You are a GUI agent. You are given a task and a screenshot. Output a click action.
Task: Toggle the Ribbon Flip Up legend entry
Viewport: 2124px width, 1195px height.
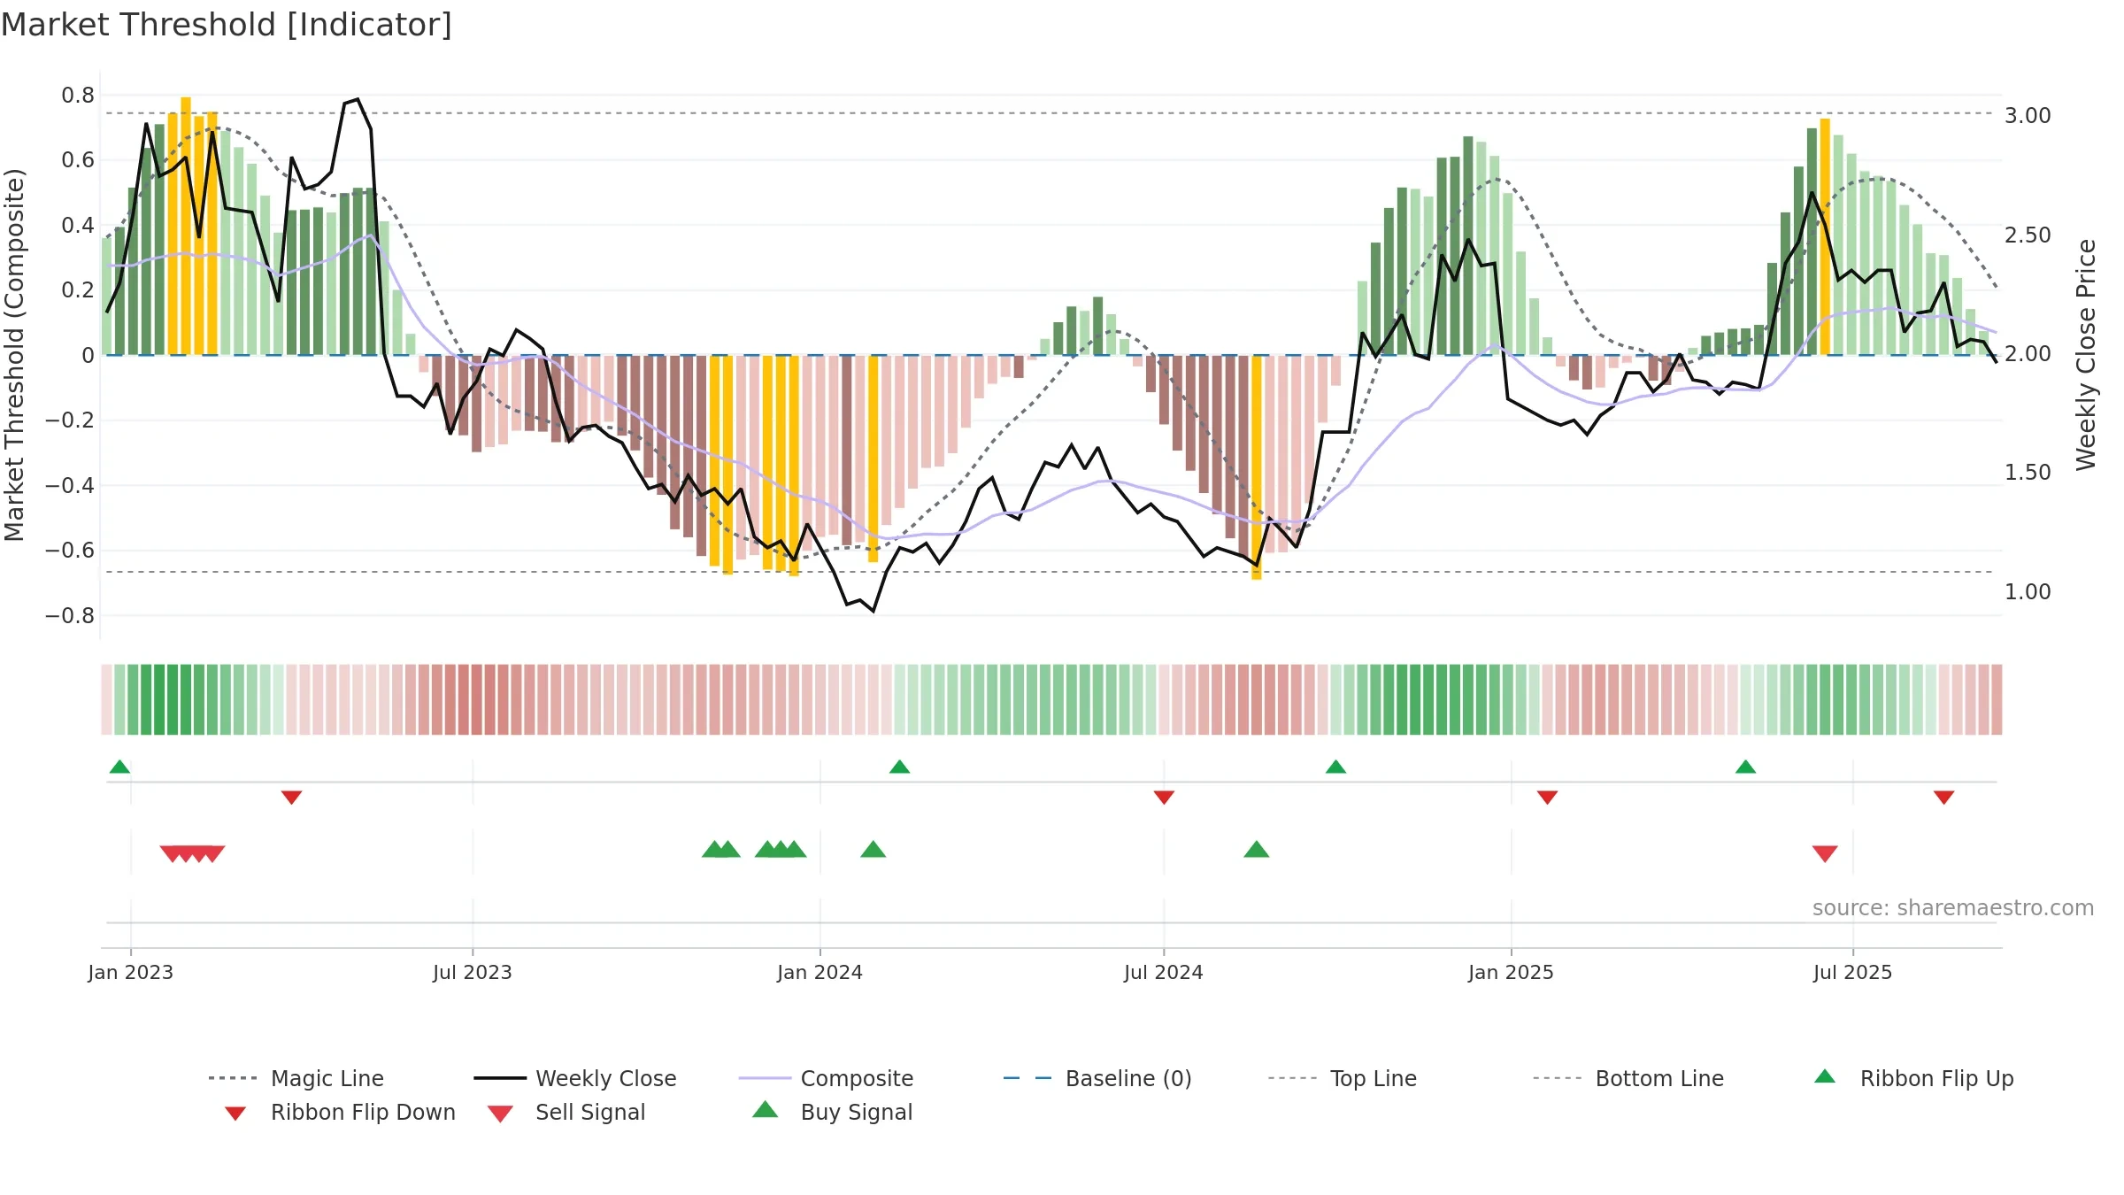(x=1913, y=1078)
